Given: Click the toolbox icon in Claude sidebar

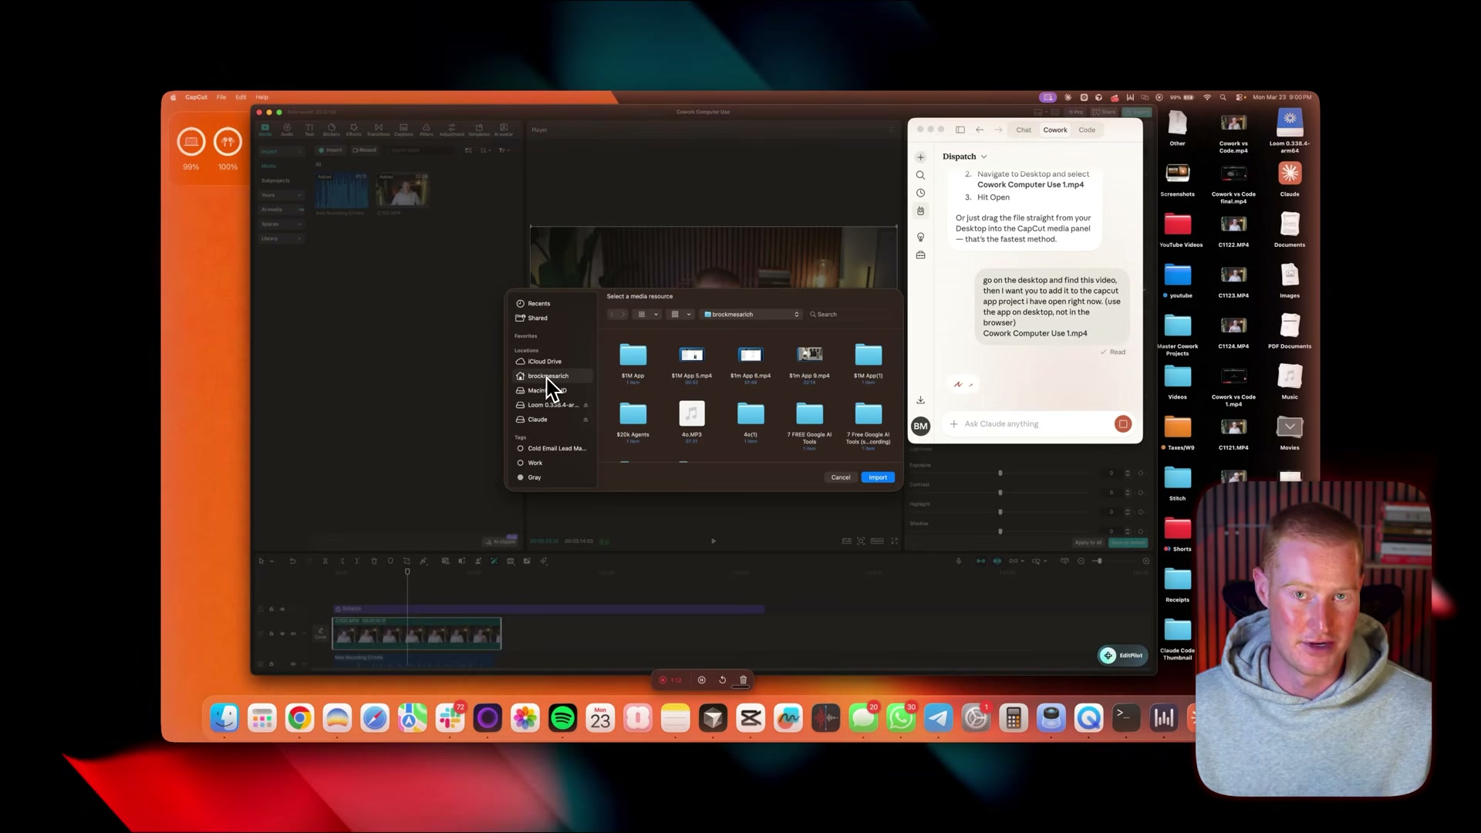Looking at the screenshot, I should [x=920, y=255].
